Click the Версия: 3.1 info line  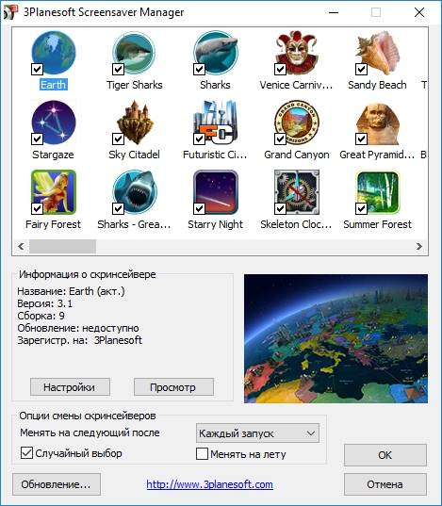(45, 303)
